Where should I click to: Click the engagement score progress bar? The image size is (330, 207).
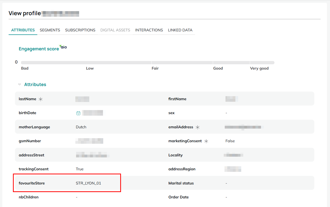tap(148, 63)
